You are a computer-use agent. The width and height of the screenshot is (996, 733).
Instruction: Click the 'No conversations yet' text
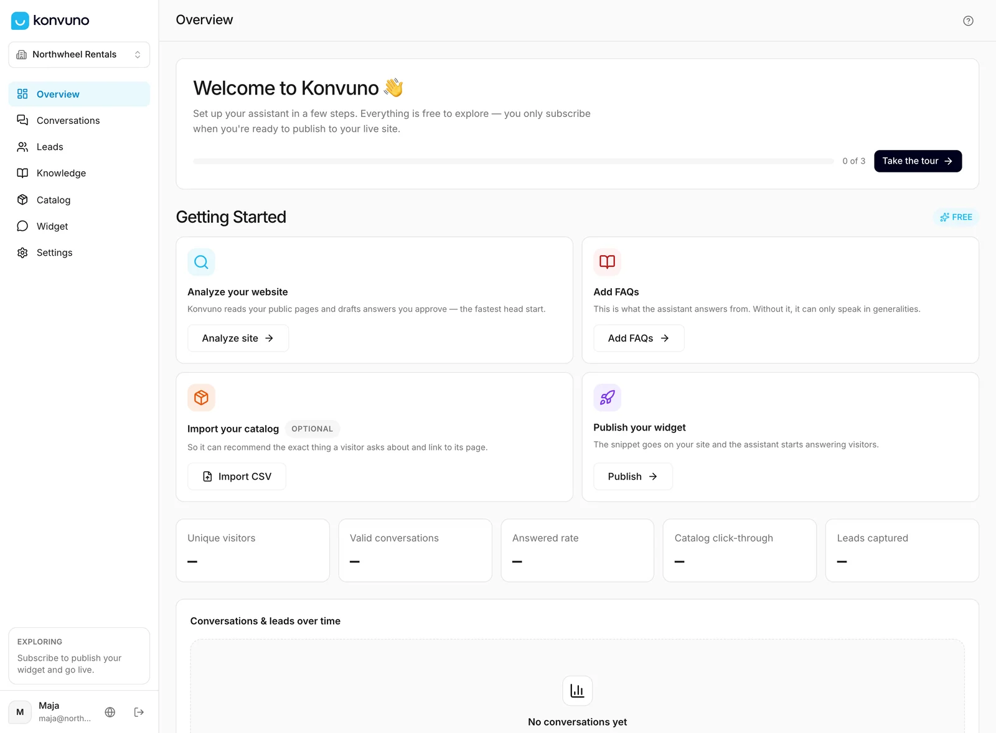coord(577,722)
